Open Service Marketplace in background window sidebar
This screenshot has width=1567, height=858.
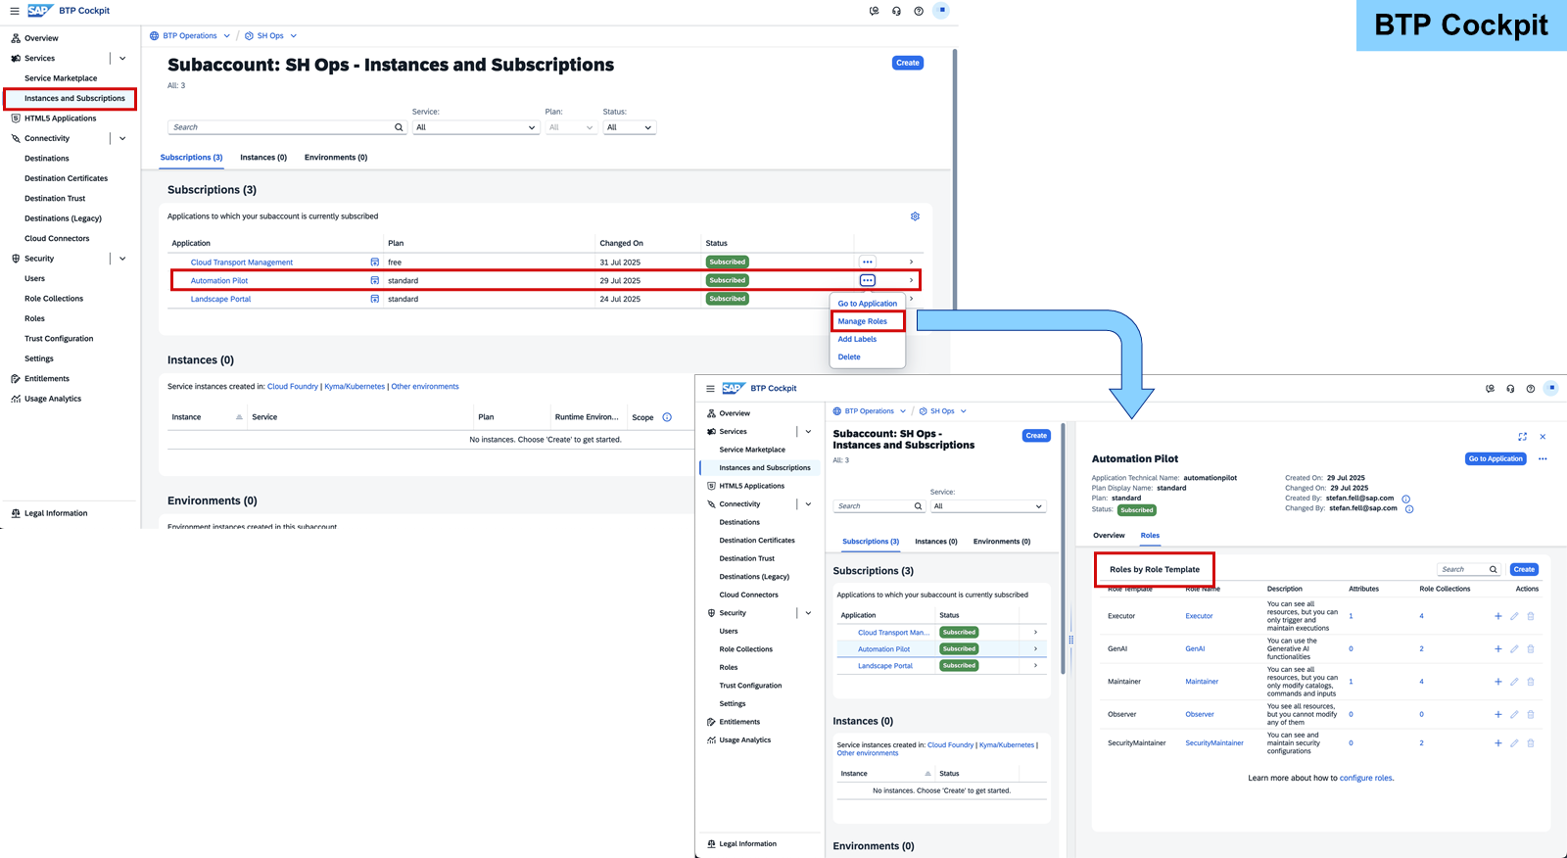tap(61, 78)
